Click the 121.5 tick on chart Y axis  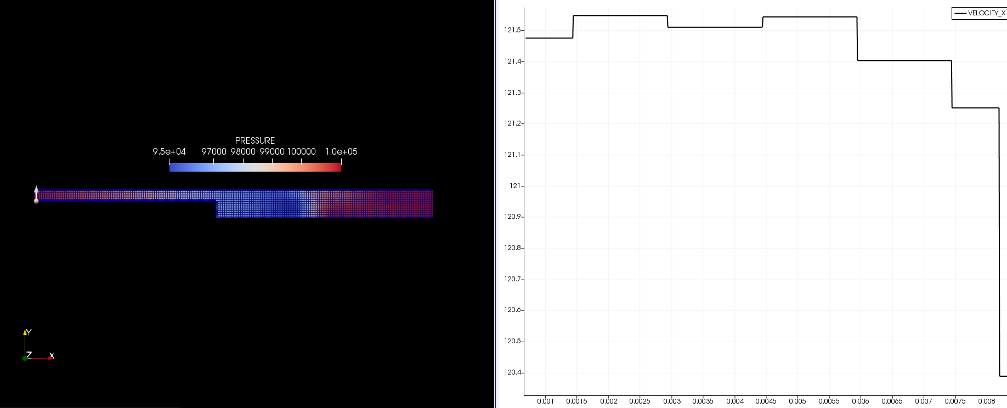(512, 30)
